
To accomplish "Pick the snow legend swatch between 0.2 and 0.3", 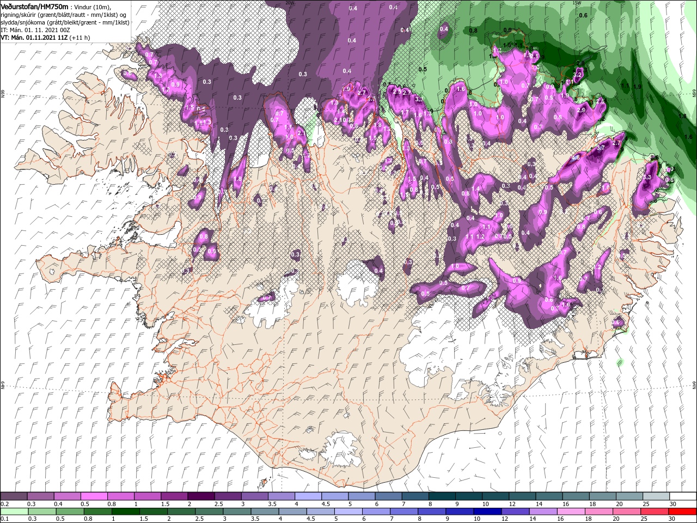I will (x=14, y=496).
